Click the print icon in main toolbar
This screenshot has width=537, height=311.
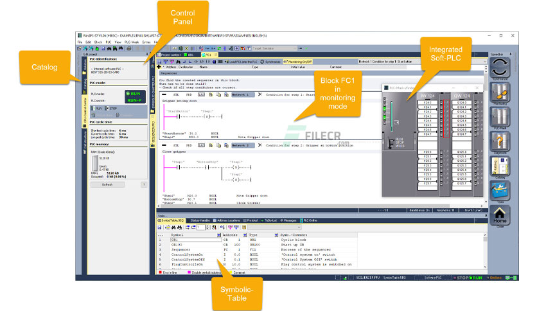[128, 49]
